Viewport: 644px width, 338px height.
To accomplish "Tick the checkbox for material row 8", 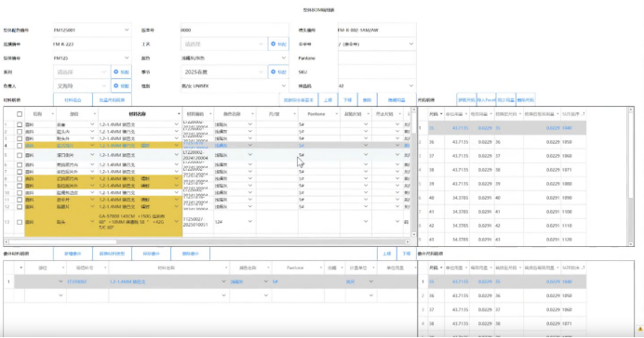I will point(20,179).
